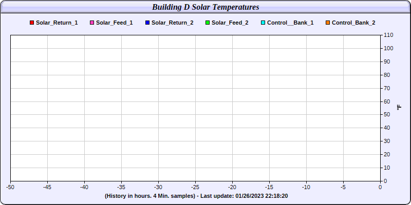Click the -30 x-axis label

158,188
